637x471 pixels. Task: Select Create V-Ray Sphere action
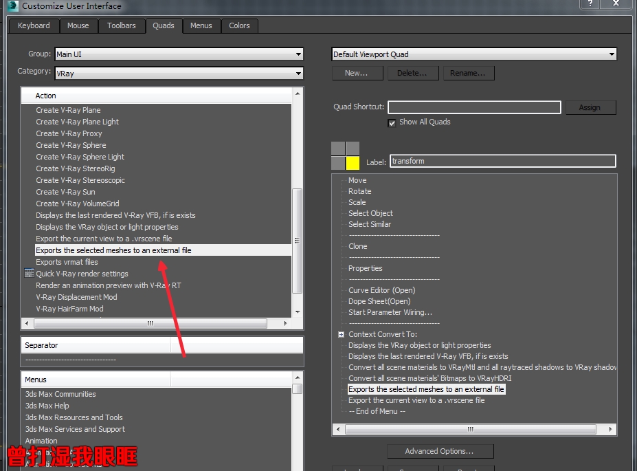click(x=71, y=146)
